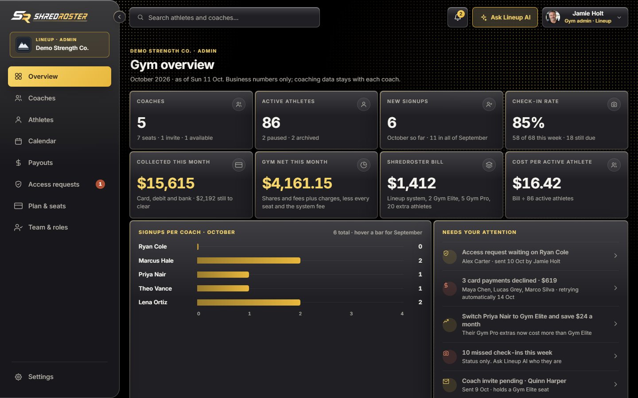Image resolution: width=638 pixels, height=398 pixels.
Task: Click the camera icon beside missed check-ins
Action: 450,356
